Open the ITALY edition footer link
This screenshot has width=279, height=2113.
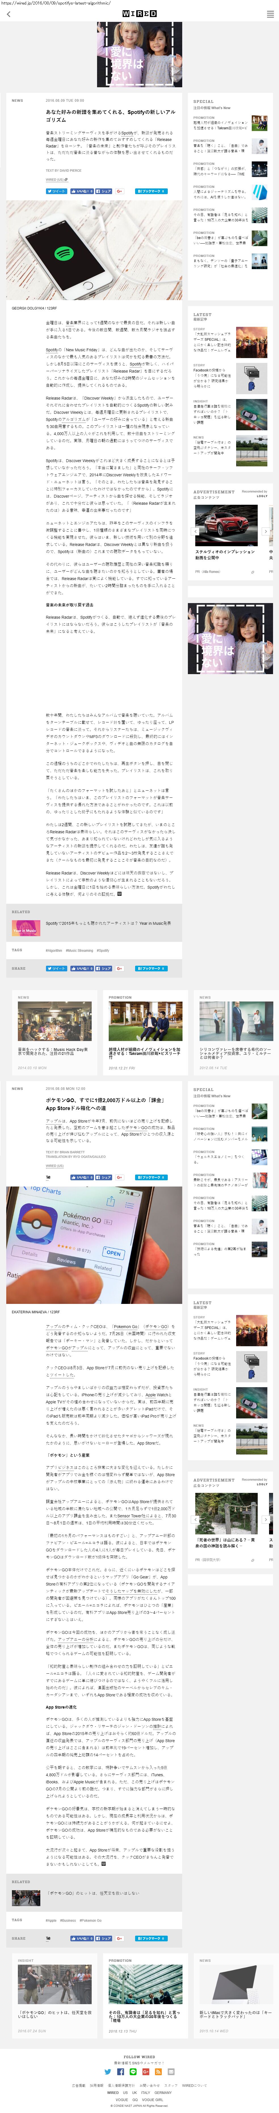tap(146, 2093)
